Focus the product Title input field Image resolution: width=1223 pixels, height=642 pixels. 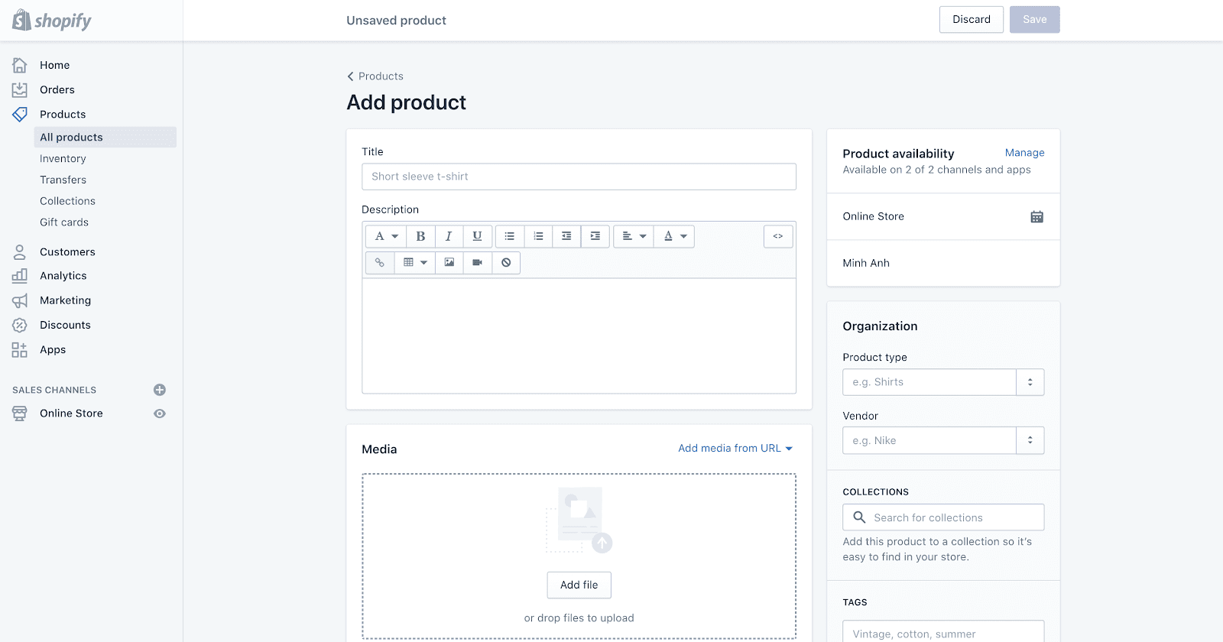[x=579, y=177]
